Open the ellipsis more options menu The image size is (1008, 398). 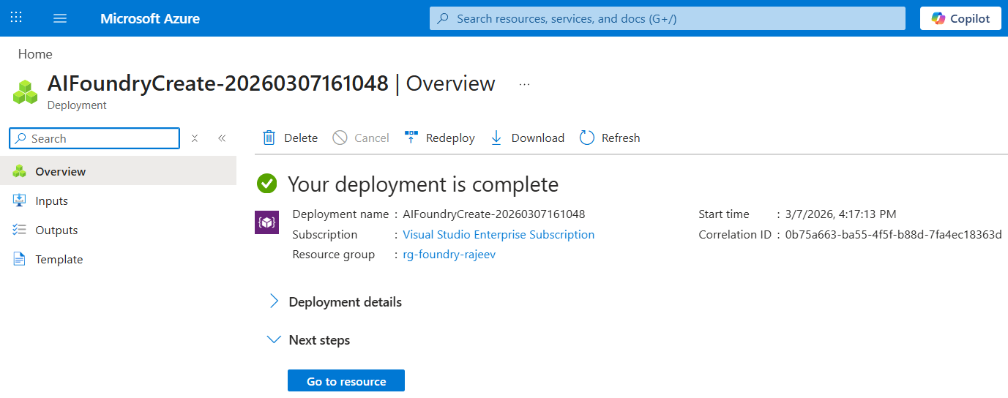pyautogui.click(x=524, y=84)
